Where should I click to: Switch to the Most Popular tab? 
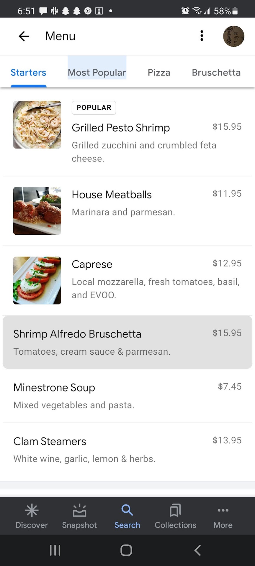pos(97,73)
